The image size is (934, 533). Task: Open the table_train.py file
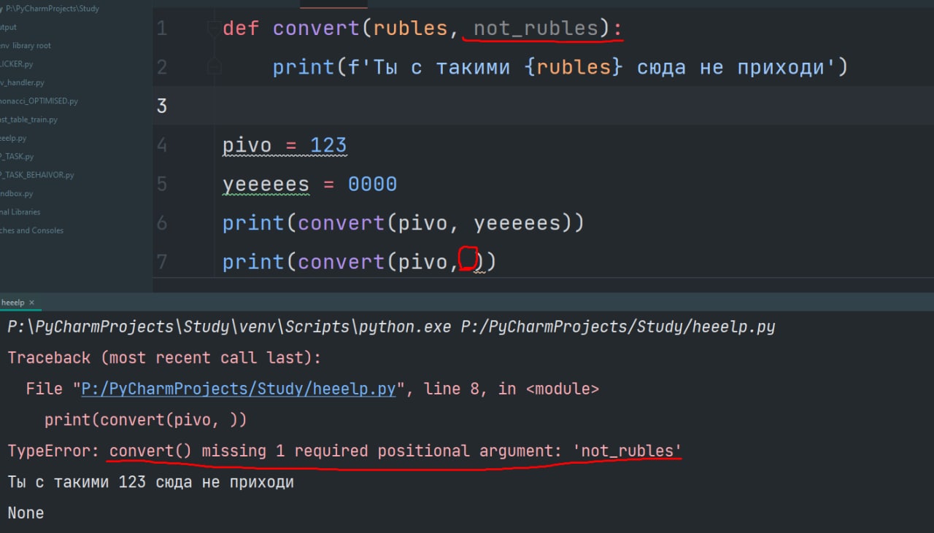point(29,119)
